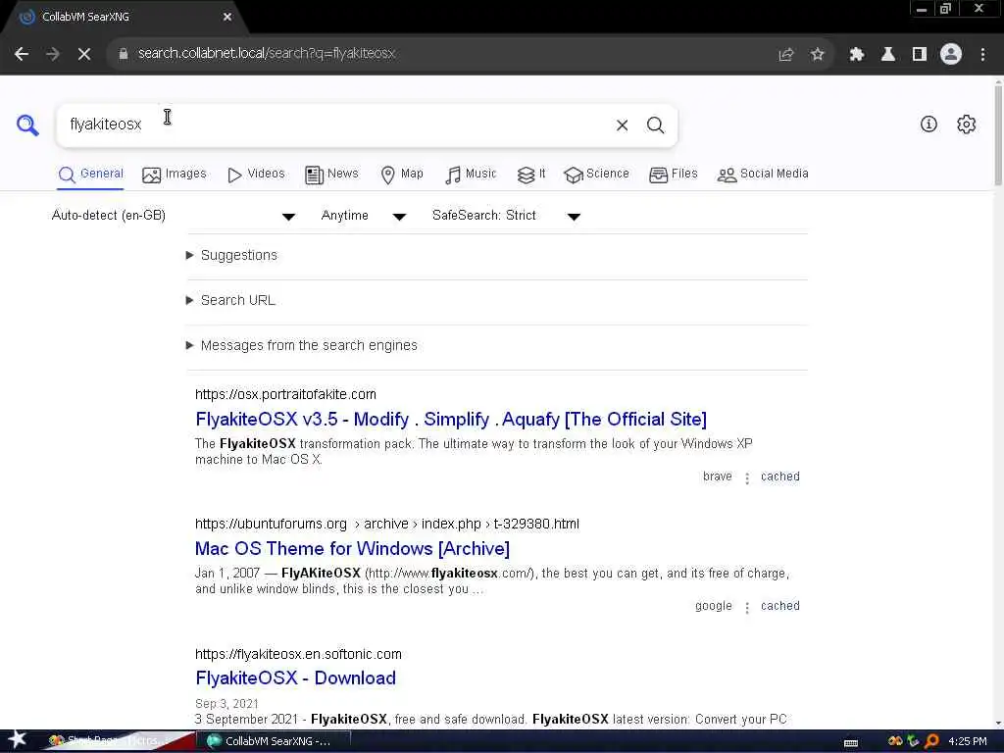Switch to the Files search tab
This screenshot has width=1004, height=753.
[673, 175]
